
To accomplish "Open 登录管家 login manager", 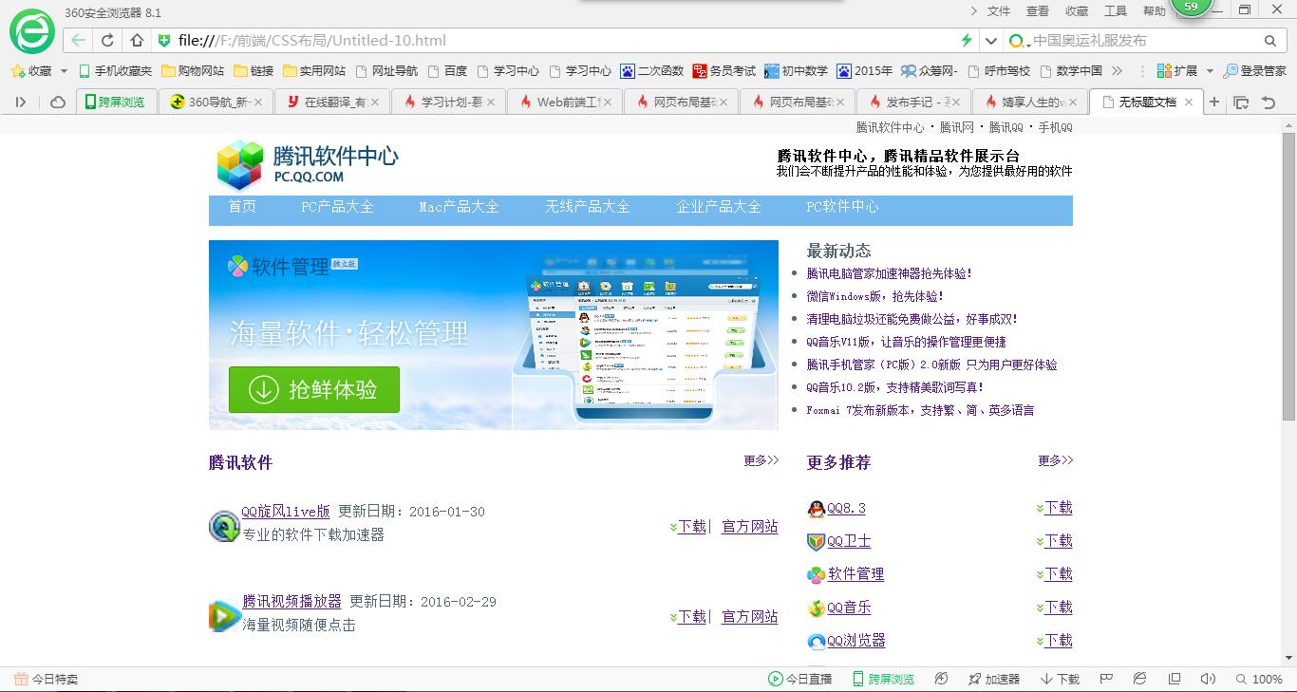I will (x=1255, y=70).
